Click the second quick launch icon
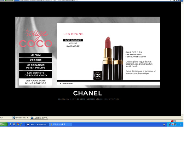This screenshot has height=142, width=189. tap(14, 124)
